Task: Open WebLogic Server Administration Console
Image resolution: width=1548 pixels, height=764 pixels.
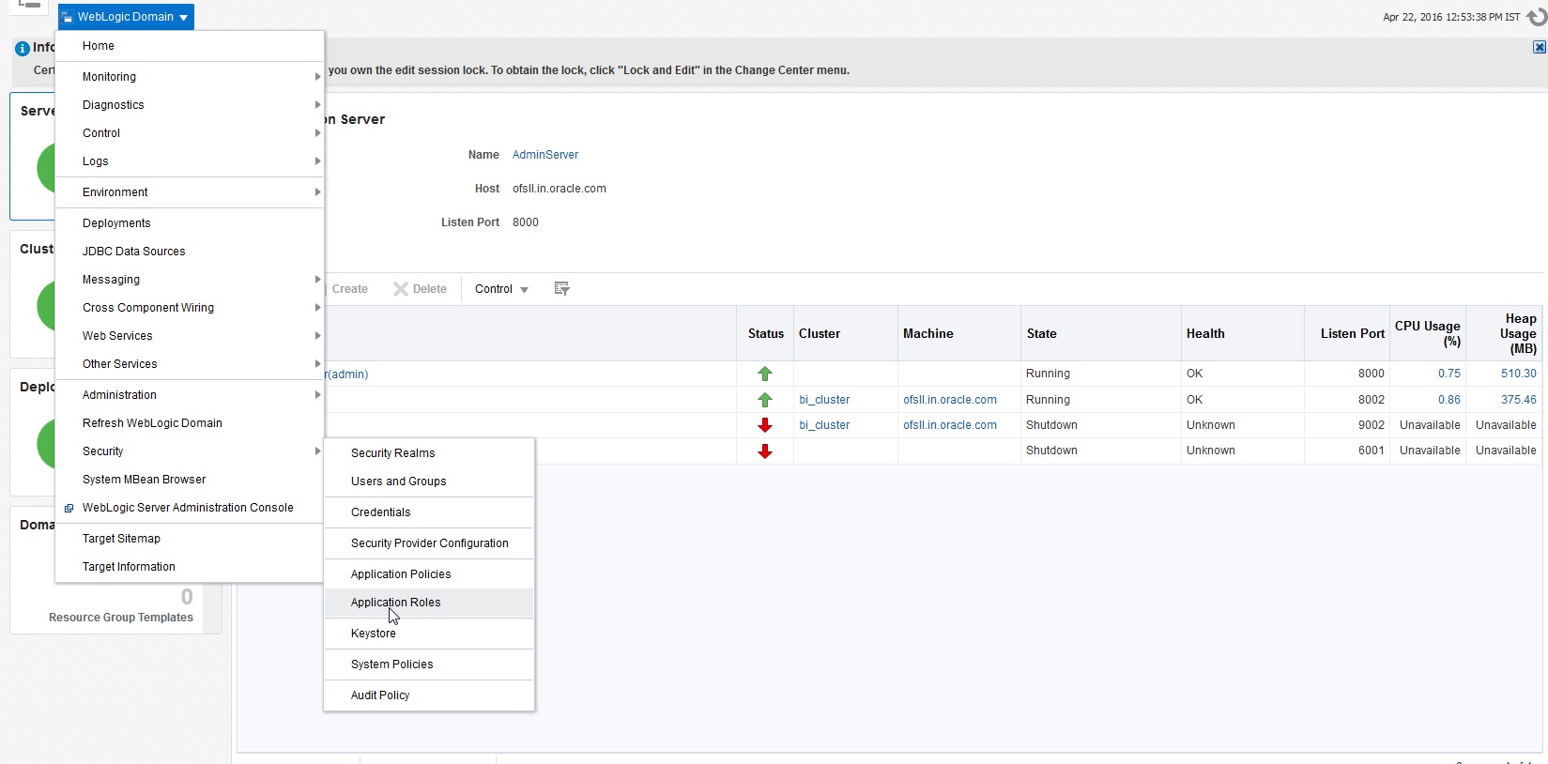Action: coord(190,508)
